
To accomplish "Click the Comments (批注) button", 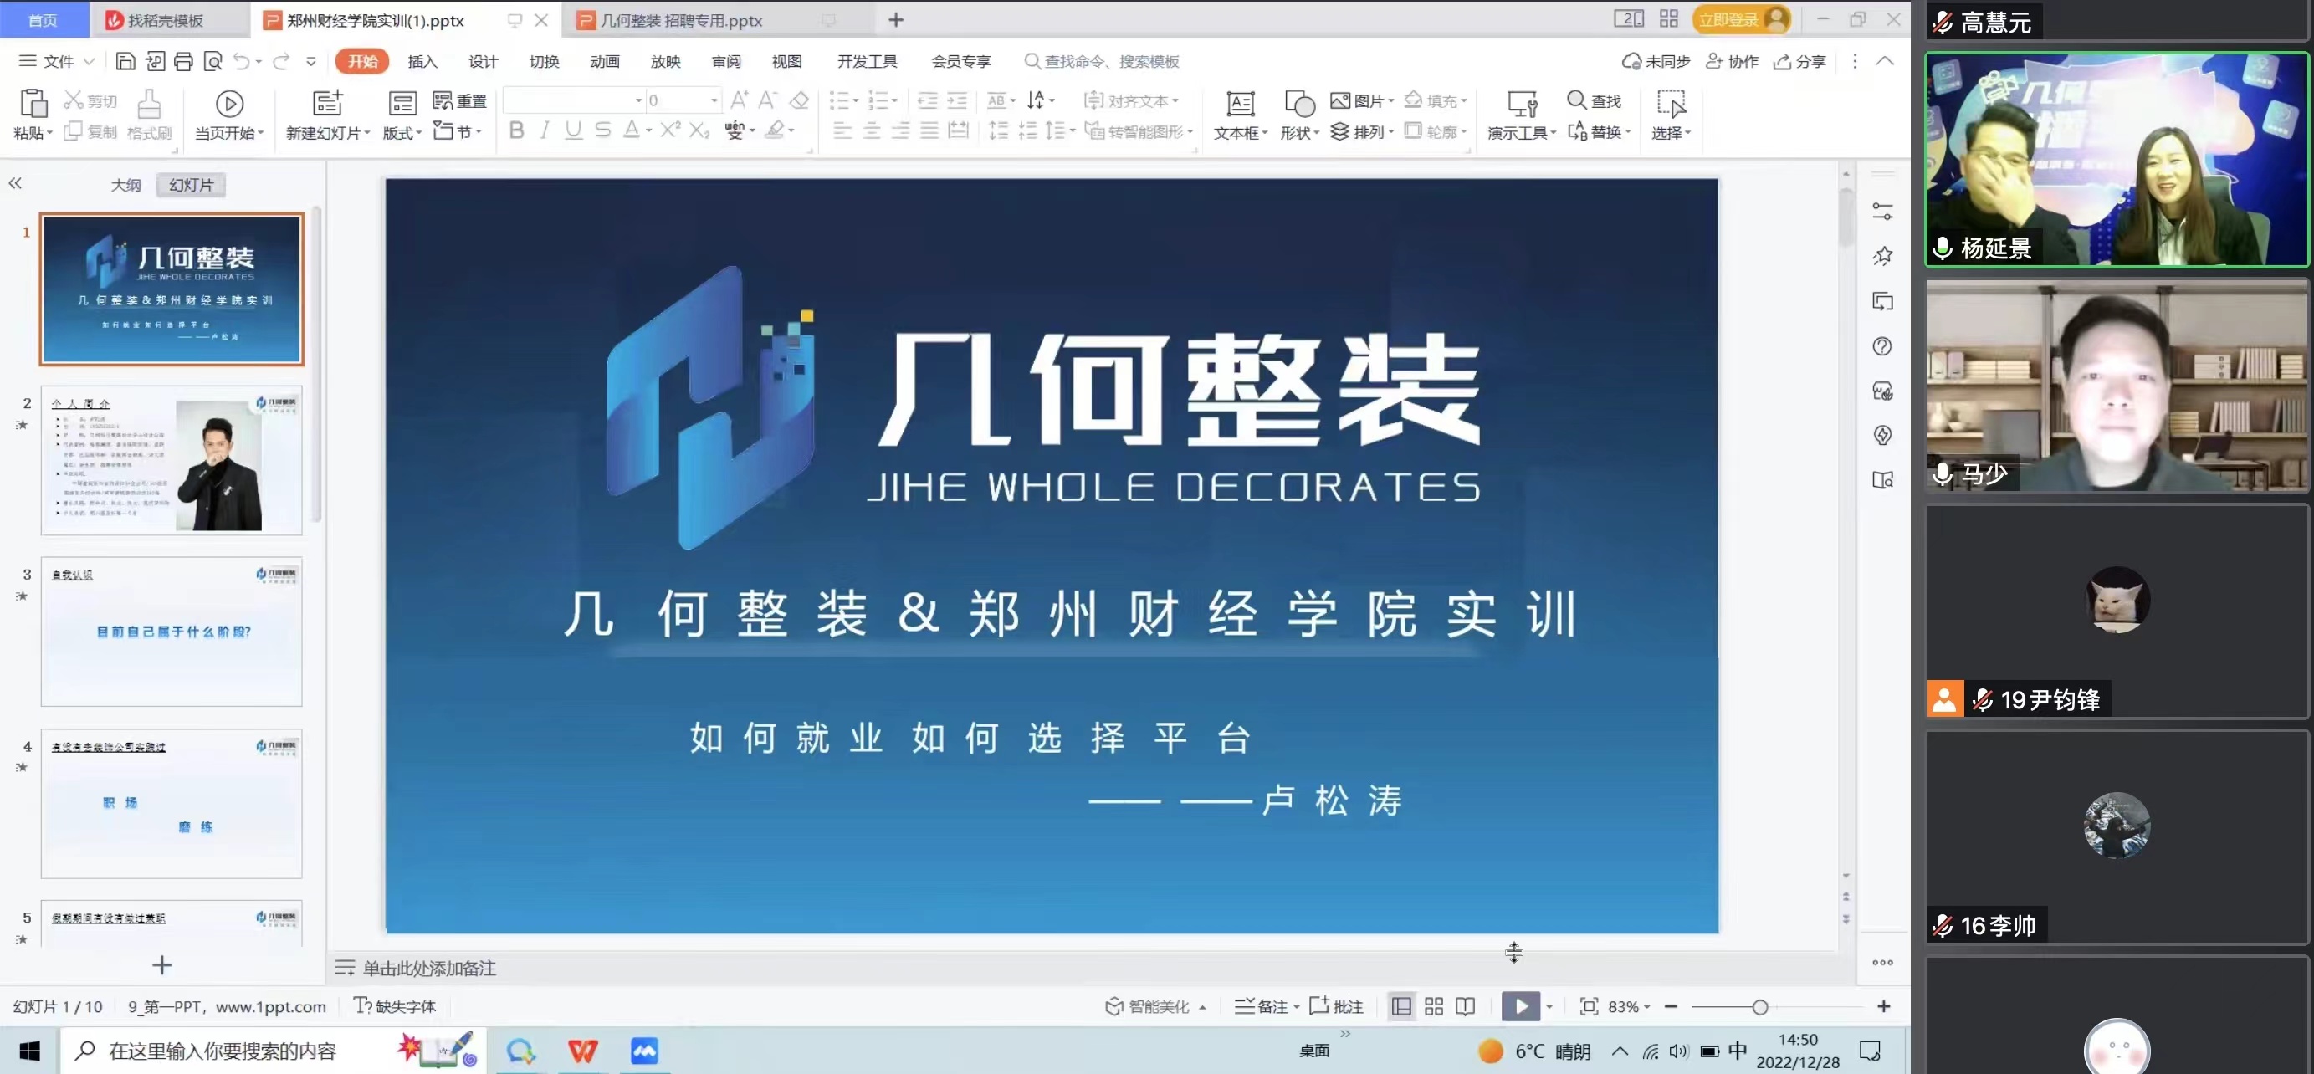I will 1337,1006.
